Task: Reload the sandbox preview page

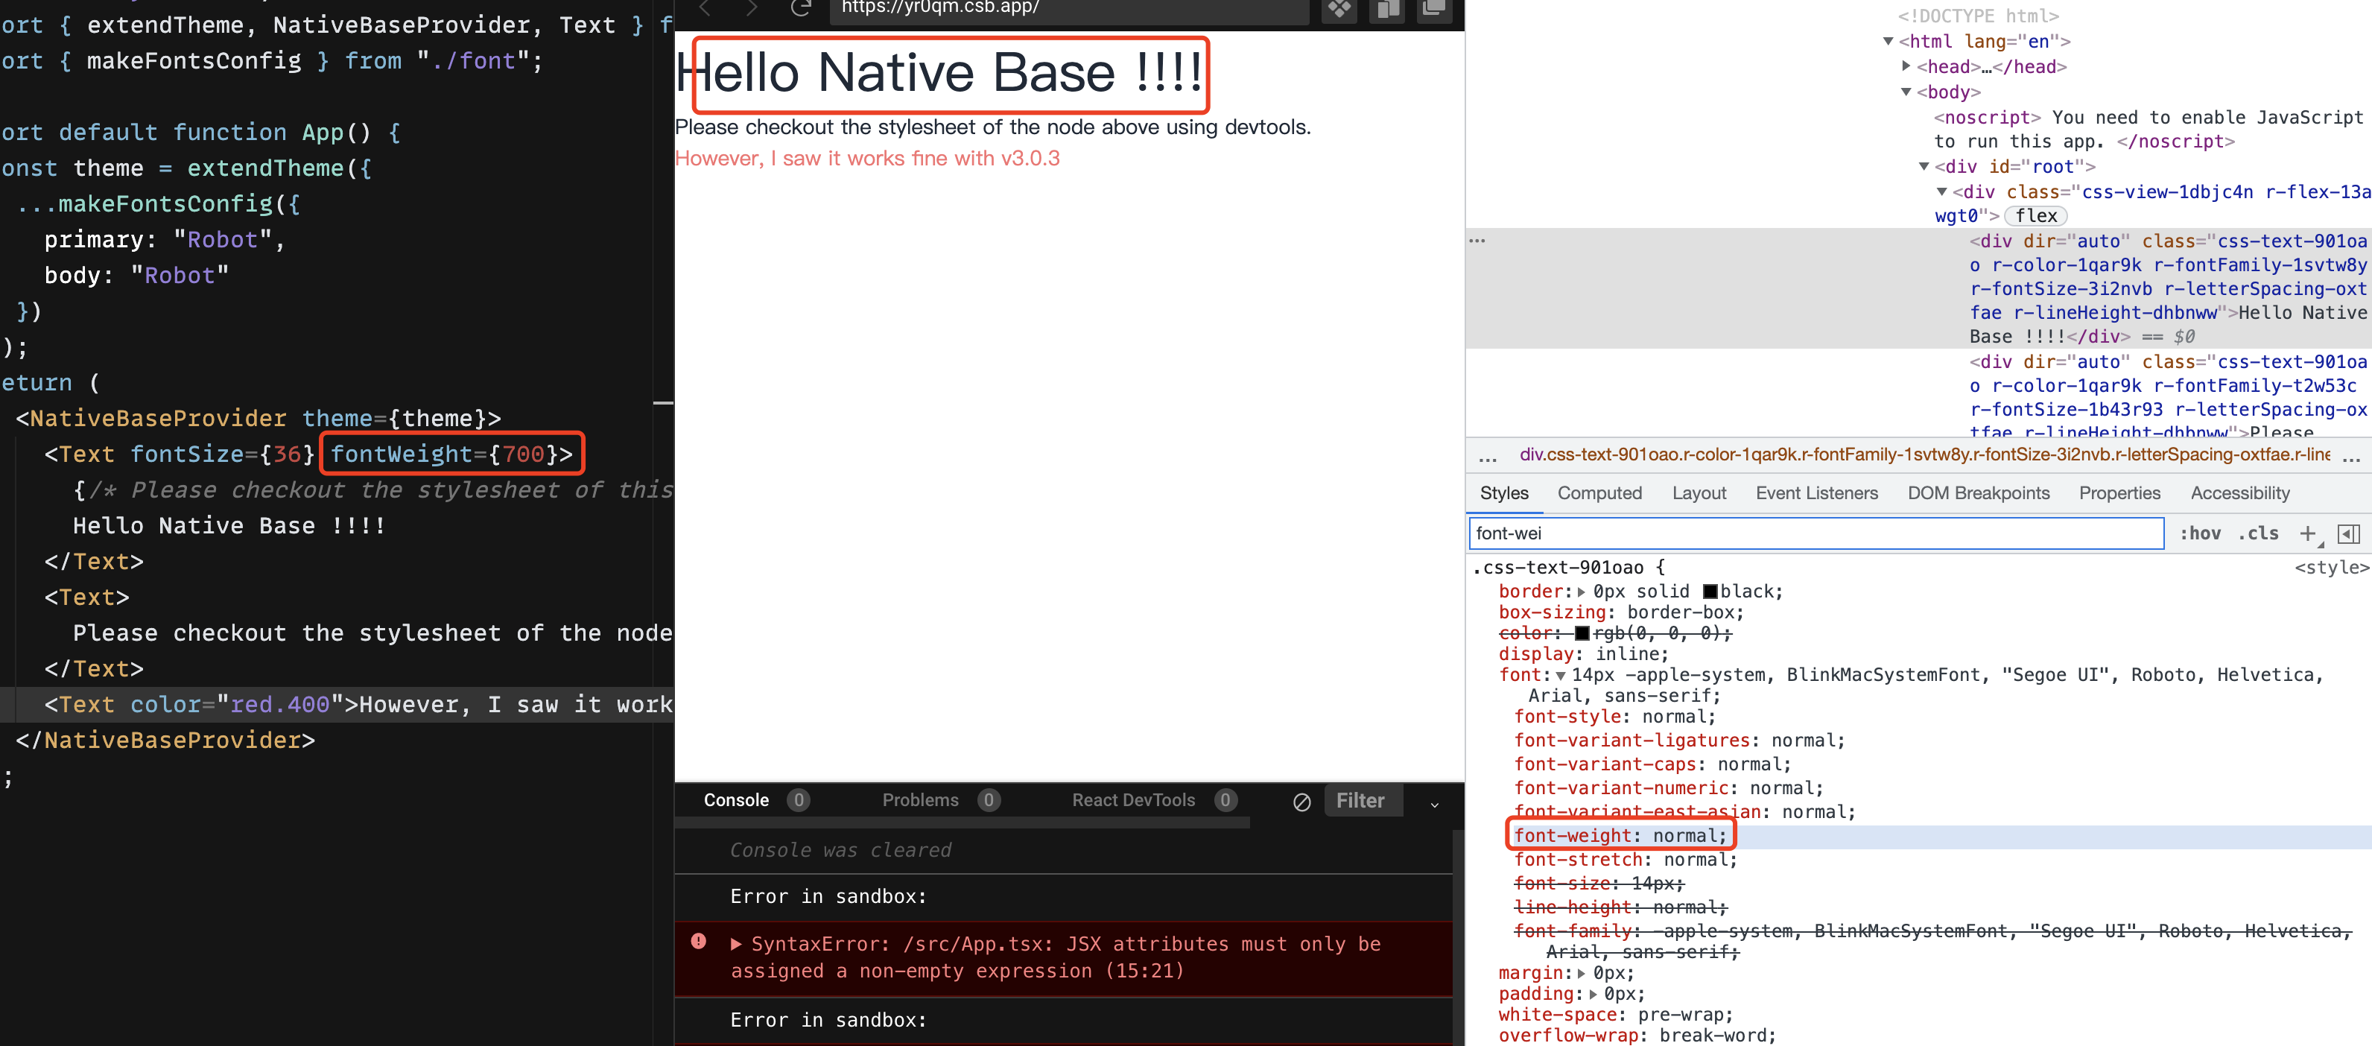Action: click(x=799, y=8)
